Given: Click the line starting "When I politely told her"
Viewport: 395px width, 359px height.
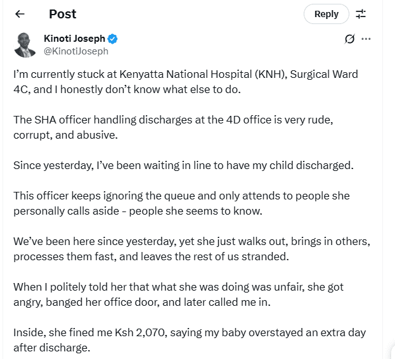Looking at the screenshot, I should point(178,287).
